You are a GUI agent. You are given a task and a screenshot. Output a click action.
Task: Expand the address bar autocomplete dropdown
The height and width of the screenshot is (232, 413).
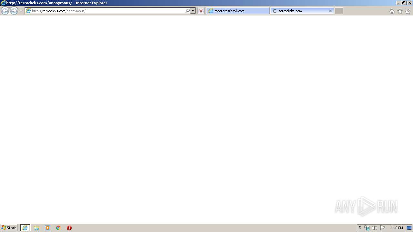pos(193,11)
